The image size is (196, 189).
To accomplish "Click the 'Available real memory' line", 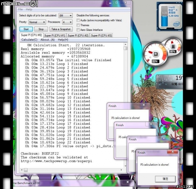I will pyautogui.click(x=55, y=53).
